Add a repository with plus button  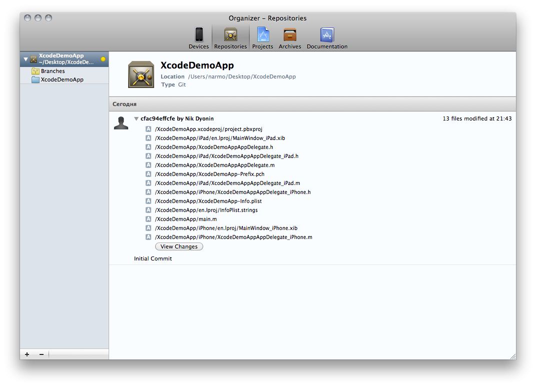pyautogui.click(x=27, y=354)
